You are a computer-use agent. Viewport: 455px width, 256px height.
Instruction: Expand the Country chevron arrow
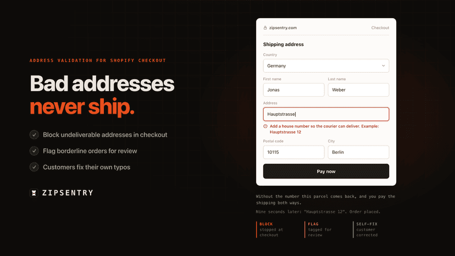(384, 66)
